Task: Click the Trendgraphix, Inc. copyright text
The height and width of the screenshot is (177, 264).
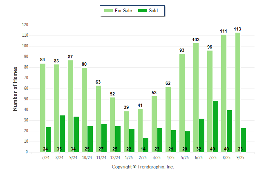Action: (x=143, y=167)
